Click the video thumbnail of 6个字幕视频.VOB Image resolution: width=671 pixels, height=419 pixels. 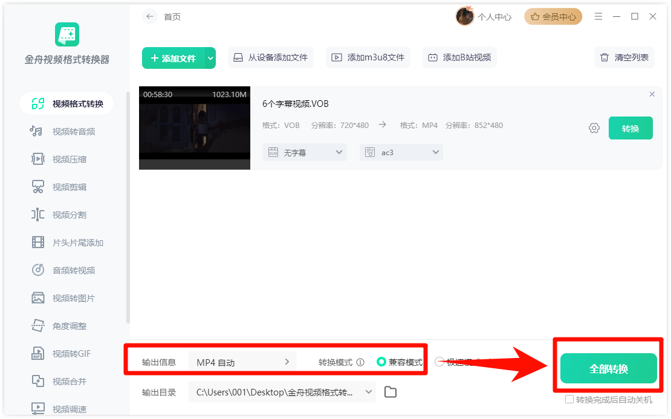pos(195,128)
